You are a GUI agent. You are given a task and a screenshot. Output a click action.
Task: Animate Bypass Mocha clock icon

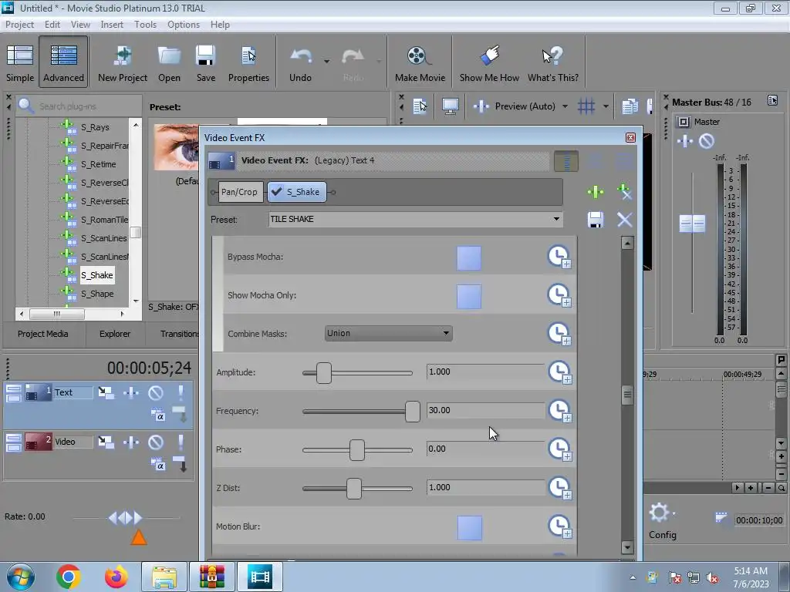point(559,257)
